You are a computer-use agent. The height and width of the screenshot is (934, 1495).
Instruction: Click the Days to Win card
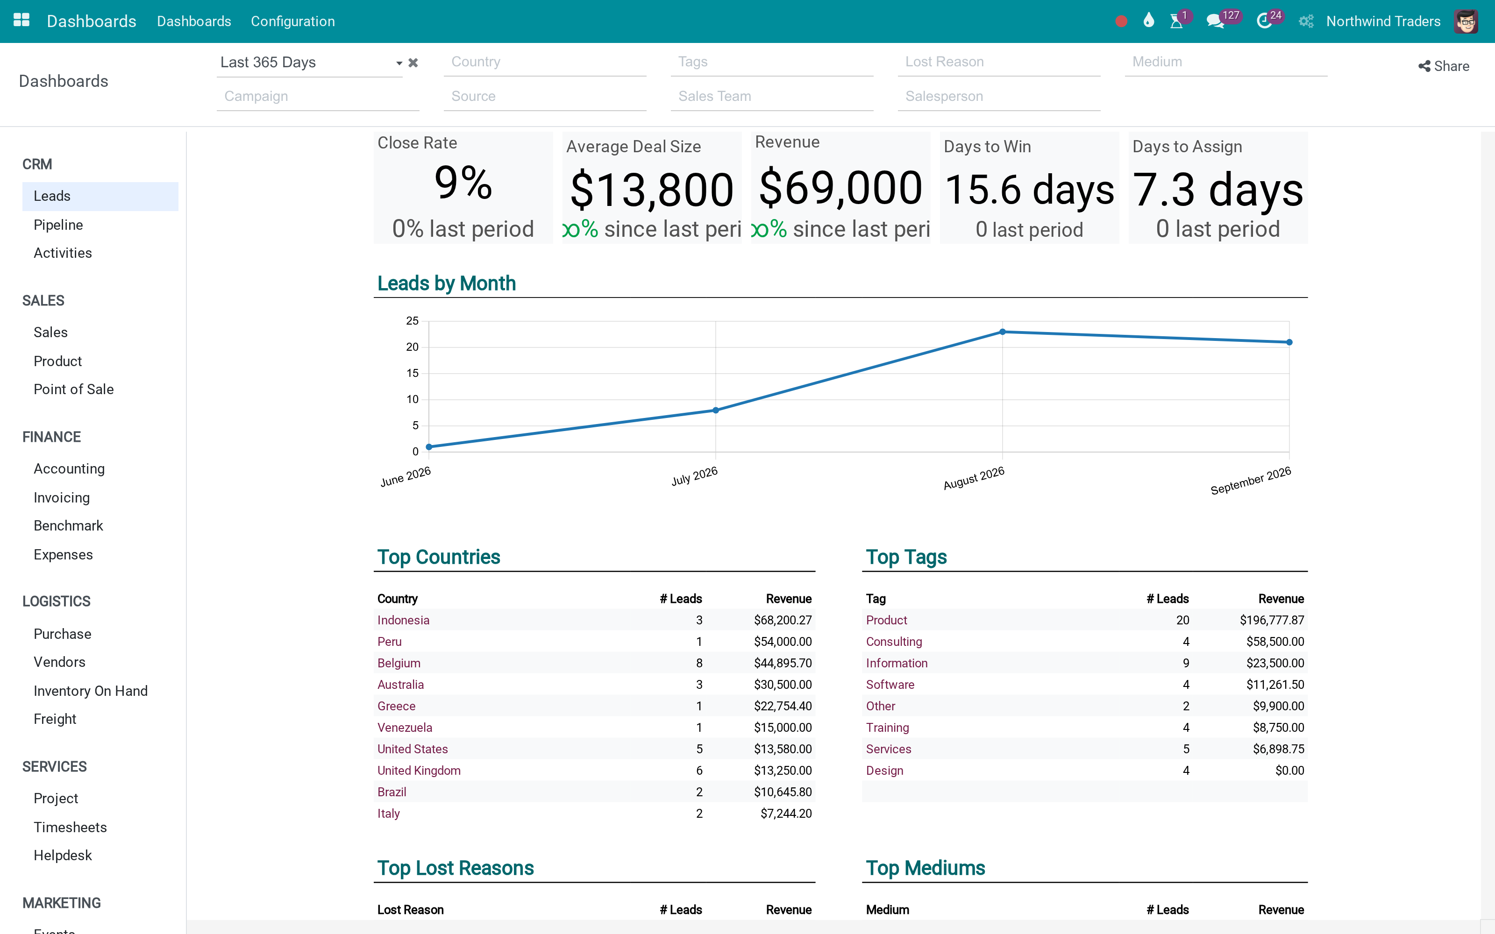[1029, 188]
